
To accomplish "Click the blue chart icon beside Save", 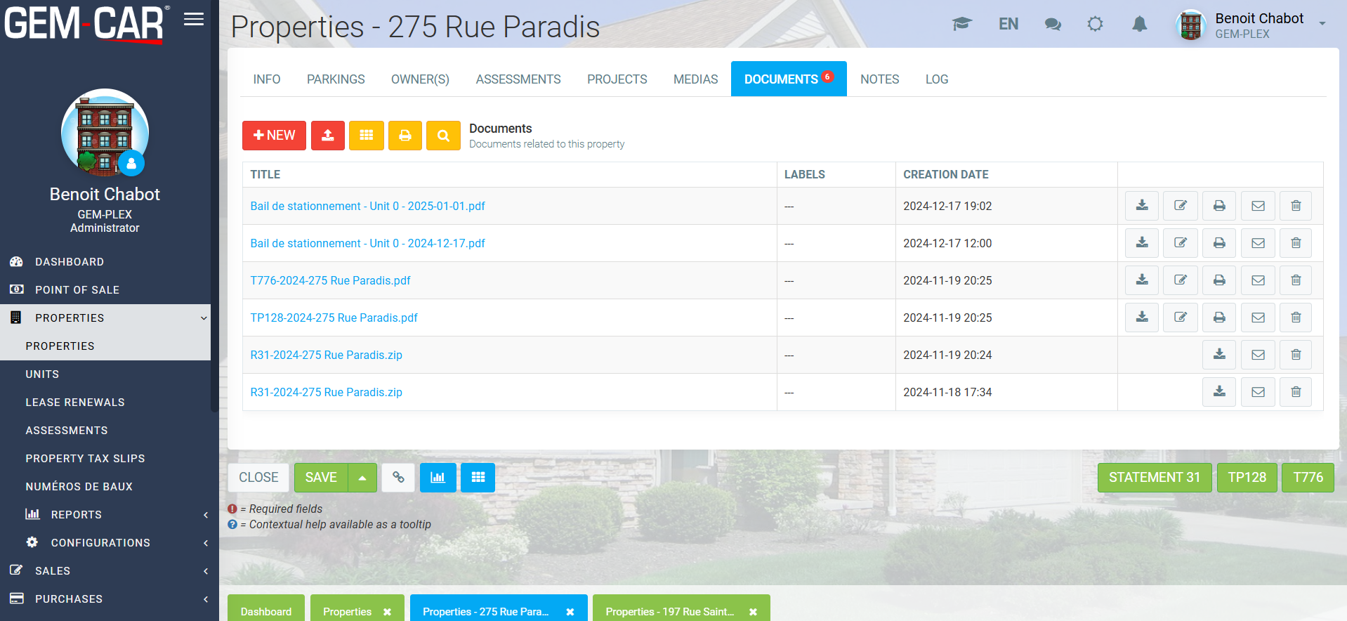I will tap(438, 478).
